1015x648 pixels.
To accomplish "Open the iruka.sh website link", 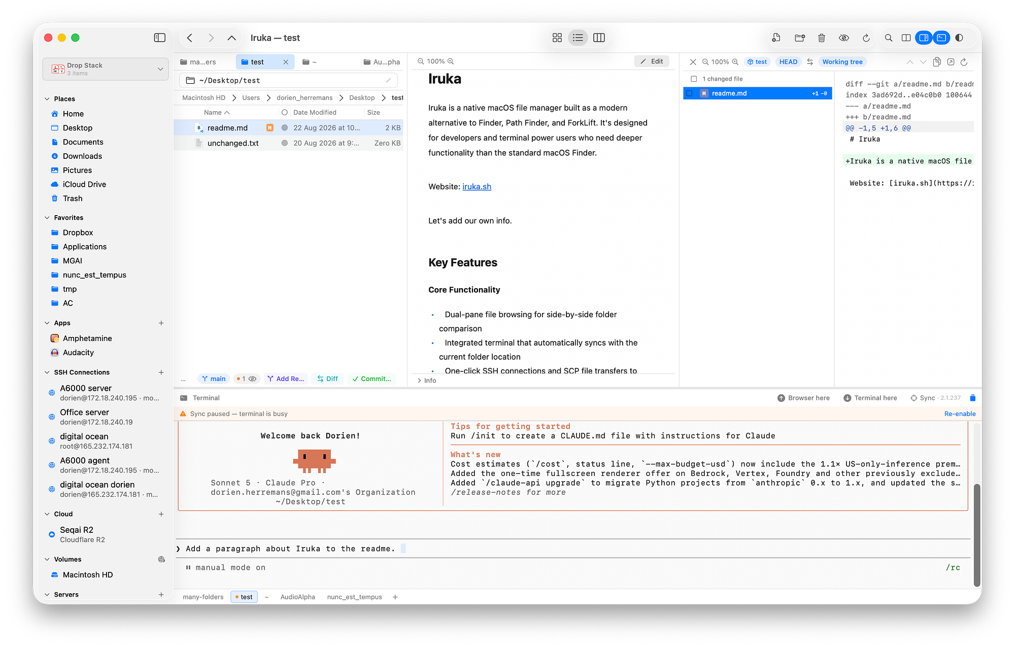I will (477, 187).
